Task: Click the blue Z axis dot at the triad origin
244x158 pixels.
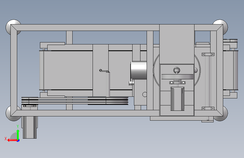Action: point(18,140)
